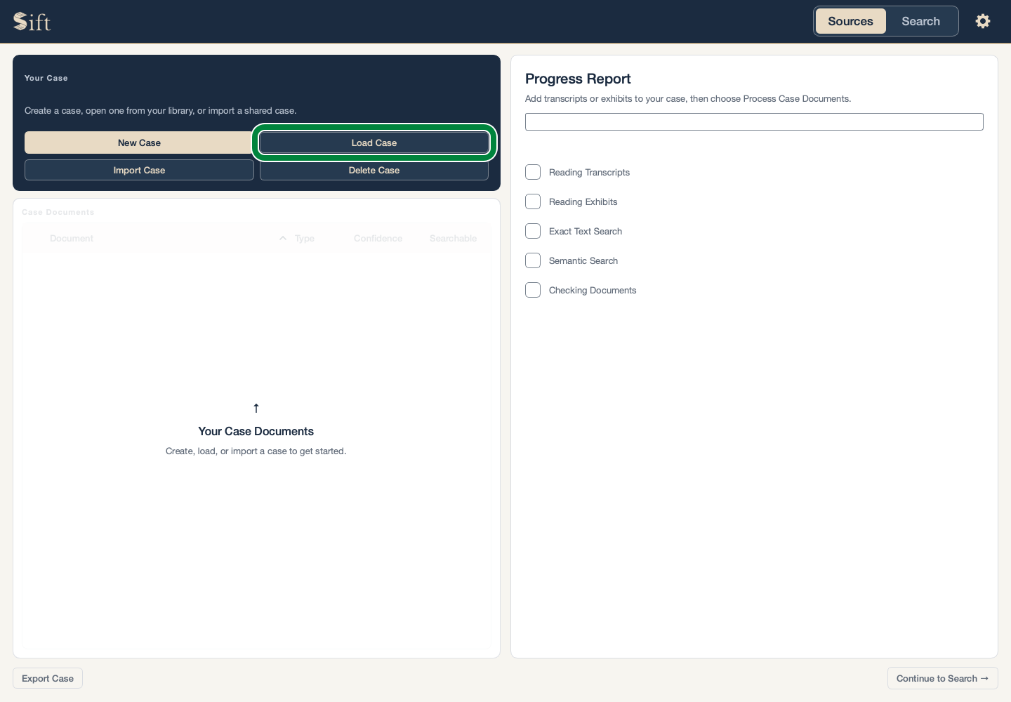Click the Import Case button
This screenshot has width=1011, height=702.
[139, 170]
